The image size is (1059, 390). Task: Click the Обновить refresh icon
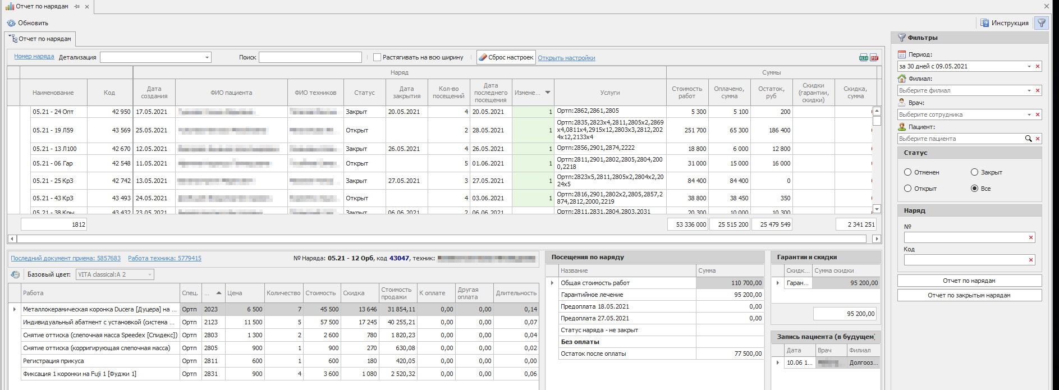(11, 23)
